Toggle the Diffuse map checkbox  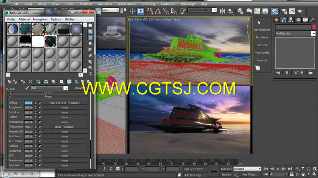[40, 103]
